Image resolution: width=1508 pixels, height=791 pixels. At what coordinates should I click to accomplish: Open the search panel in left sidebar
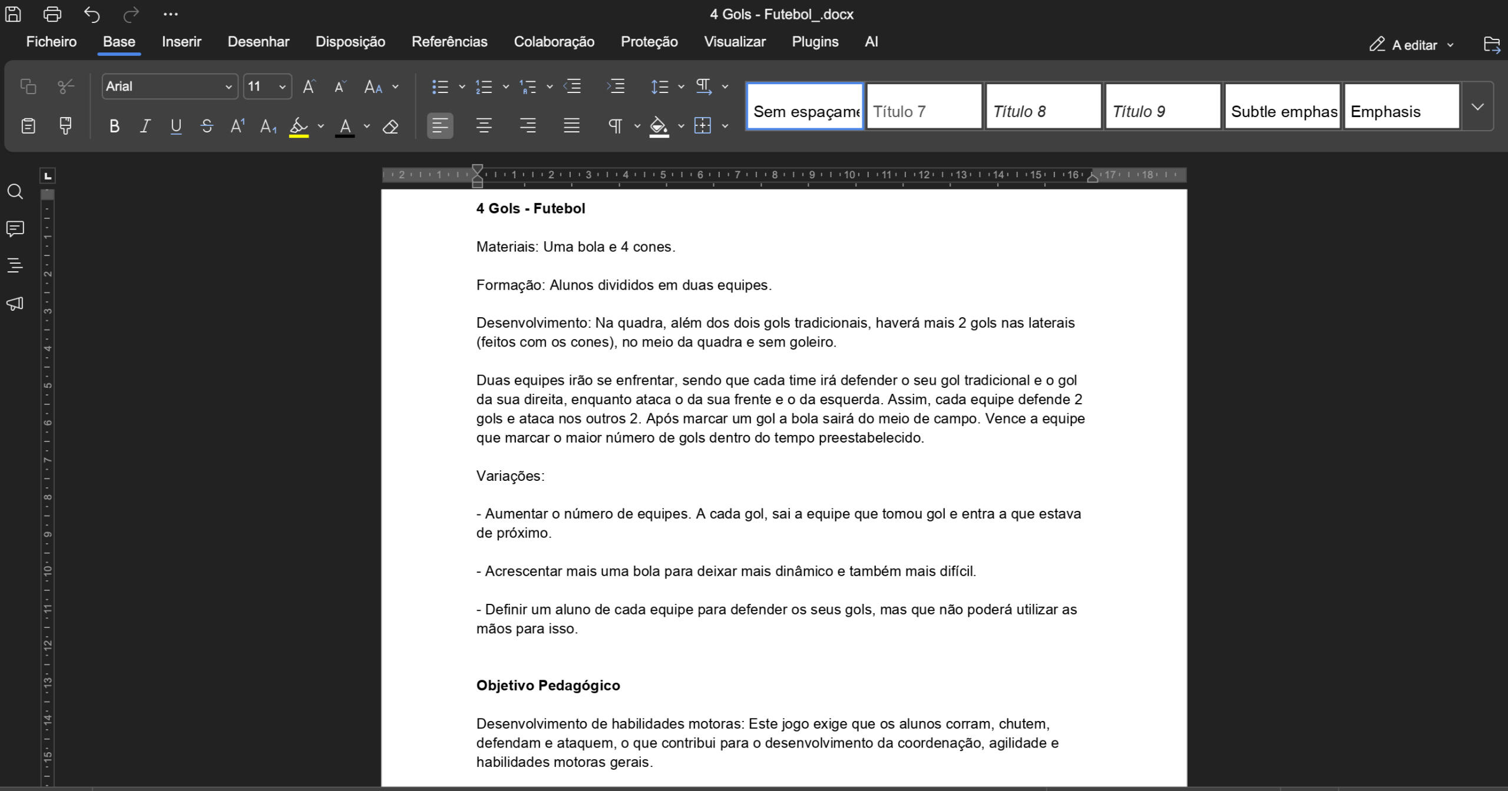15,192
